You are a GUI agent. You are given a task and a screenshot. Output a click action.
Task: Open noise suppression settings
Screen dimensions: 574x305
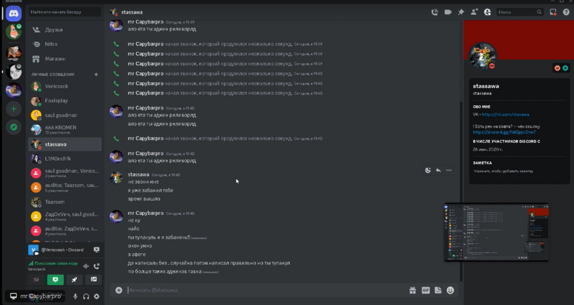pos(86,266)
